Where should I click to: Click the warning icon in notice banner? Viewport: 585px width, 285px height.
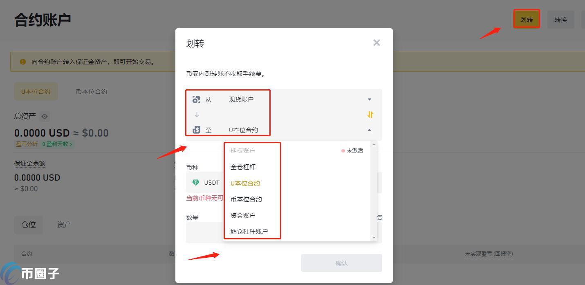23,62
